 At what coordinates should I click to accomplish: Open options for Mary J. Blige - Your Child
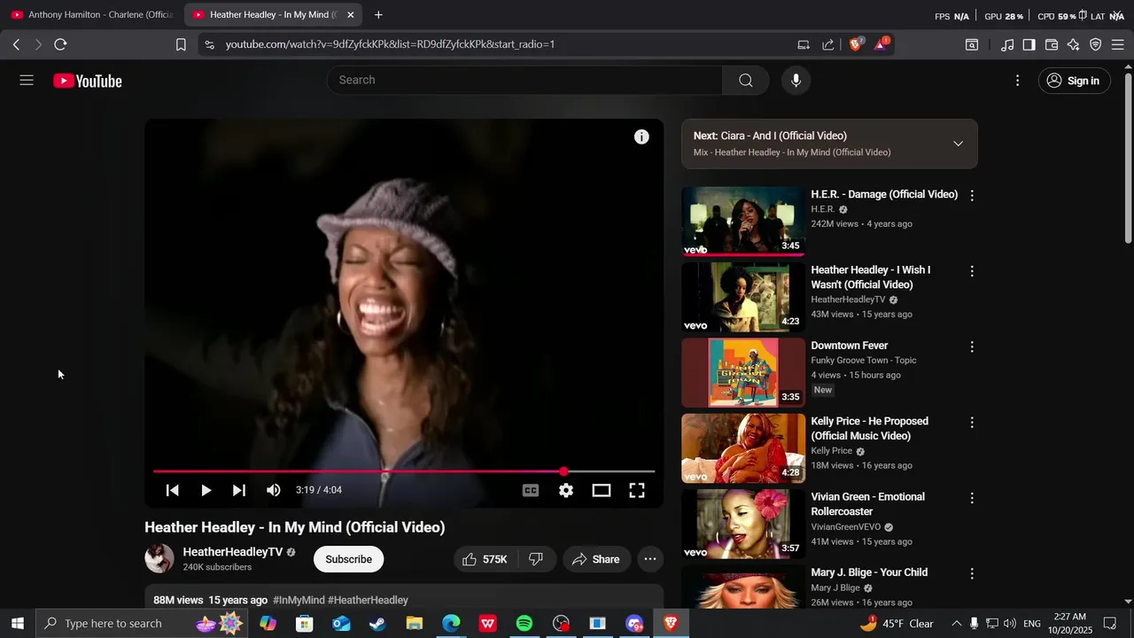pos(972,574)
